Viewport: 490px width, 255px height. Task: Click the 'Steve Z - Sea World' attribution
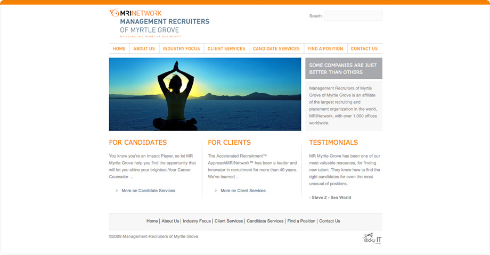pyautogui.click(x=330, y=198)
